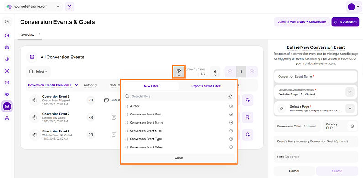The width and height of the screenshot is (363, 178).
Task: Open currency settings gear icon
Action: 352,126
